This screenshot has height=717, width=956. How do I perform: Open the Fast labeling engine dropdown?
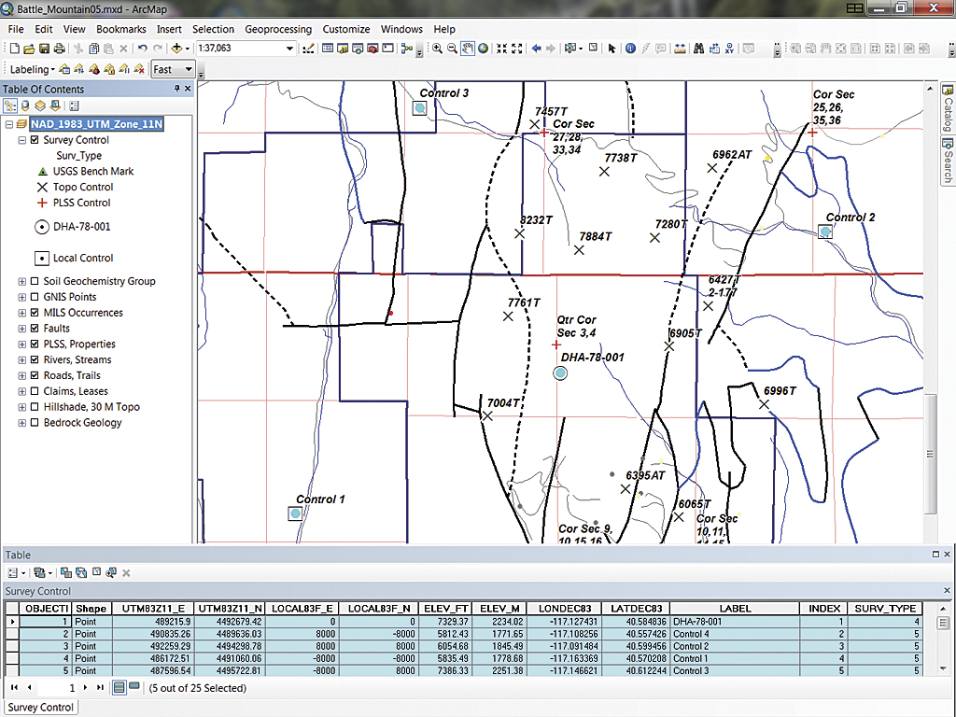pos(188,69)
